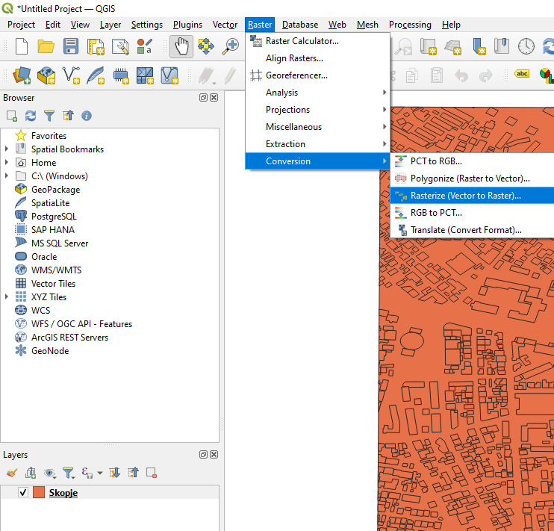Open the Data Source Manager icon
This screenshot has width=554, height=531.
[22, 75]
